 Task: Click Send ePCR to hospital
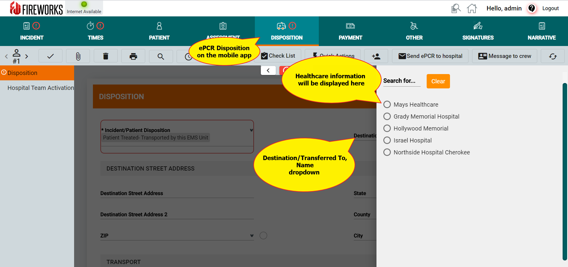click(430, 56)
